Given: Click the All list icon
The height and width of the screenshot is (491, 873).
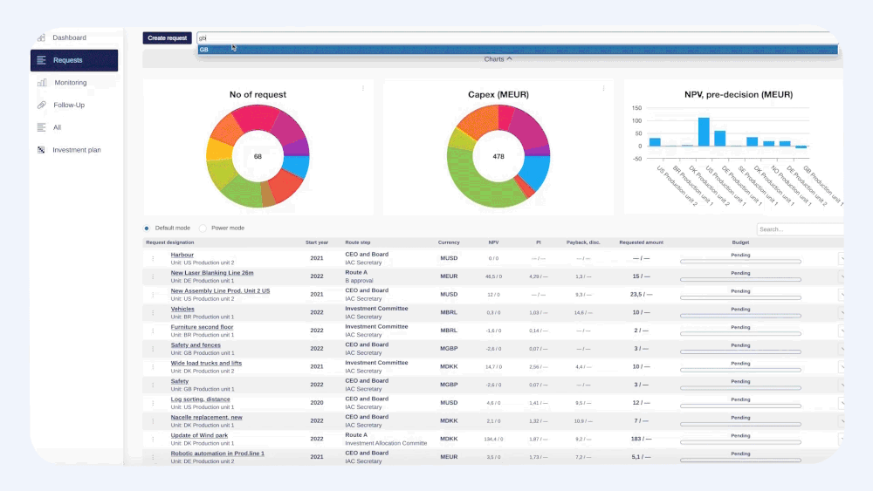Looking at the screenshot, I should pos(41,127).
